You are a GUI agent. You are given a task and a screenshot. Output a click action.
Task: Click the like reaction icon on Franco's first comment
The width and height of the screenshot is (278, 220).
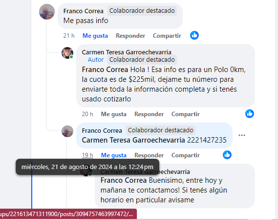(194, 35)
